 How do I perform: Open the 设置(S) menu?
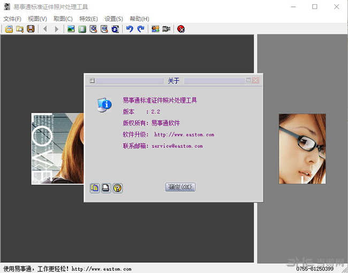(x=114, y=19)
